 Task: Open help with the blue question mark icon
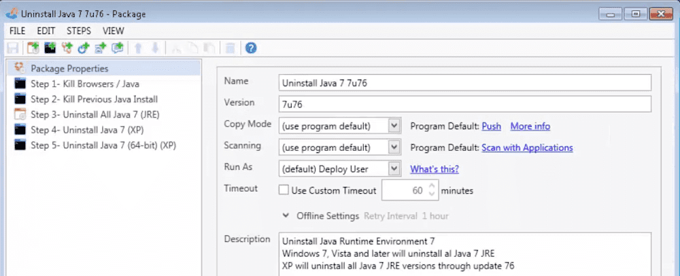[251, 48]
